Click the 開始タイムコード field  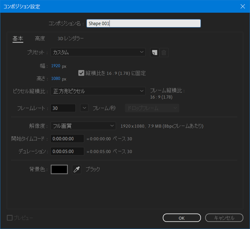point(67,139)
